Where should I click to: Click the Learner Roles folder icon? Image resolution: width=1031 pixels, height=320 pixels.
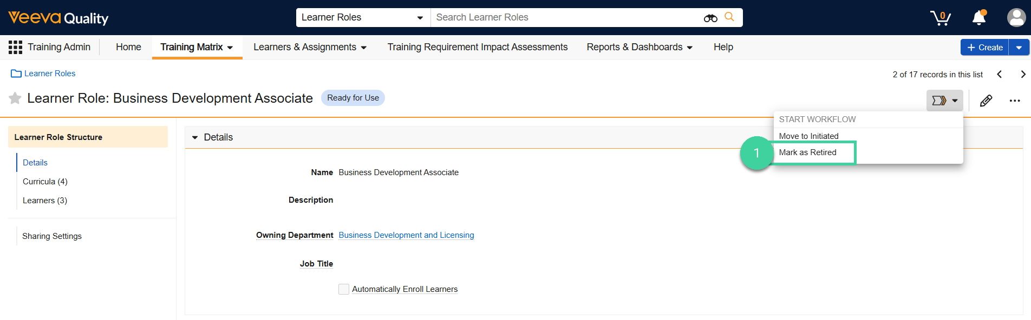pyautogui.click(x=16, y=74)
